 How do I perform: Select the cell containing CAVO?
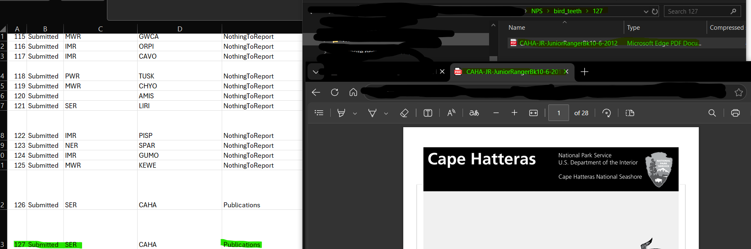pos(179,56)
